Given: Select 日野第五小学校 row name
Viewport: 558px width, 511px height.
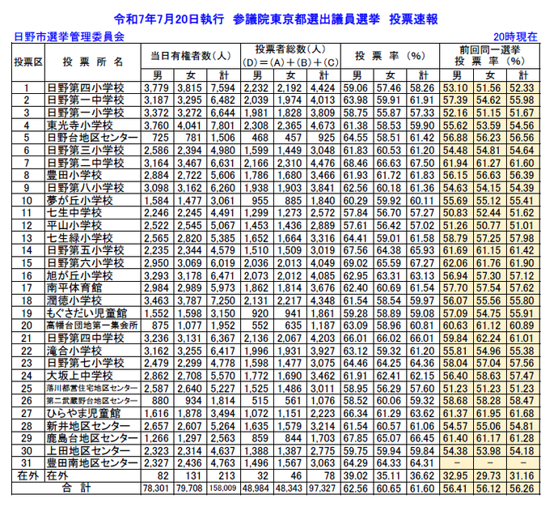Looking at the screenshot, I should tap(86, 250).
